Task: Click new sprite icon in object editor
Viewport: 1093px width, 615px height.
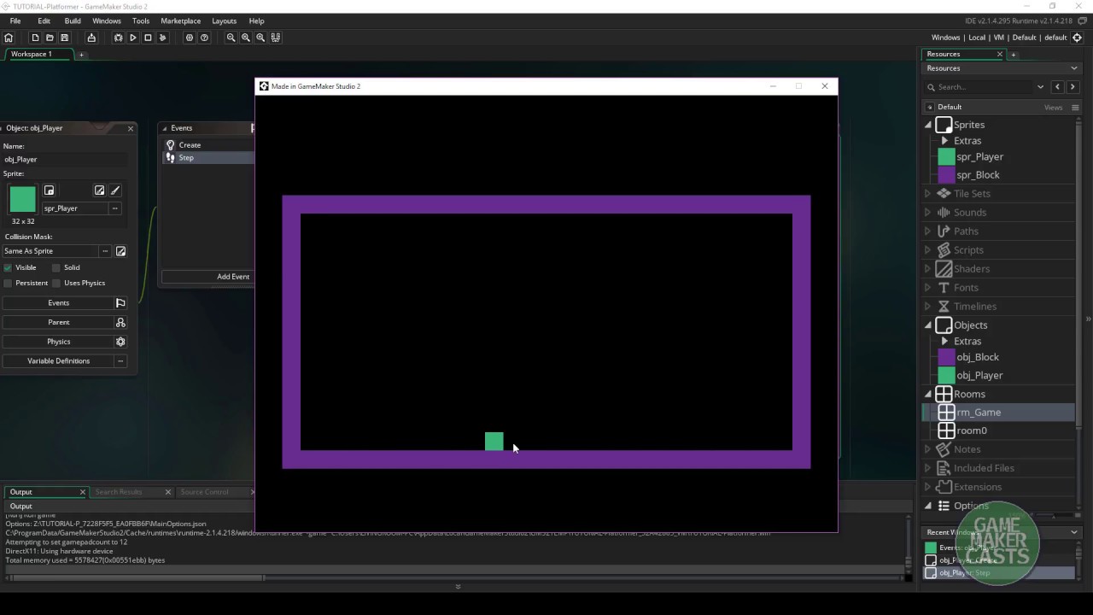Action: click(49, 190)
